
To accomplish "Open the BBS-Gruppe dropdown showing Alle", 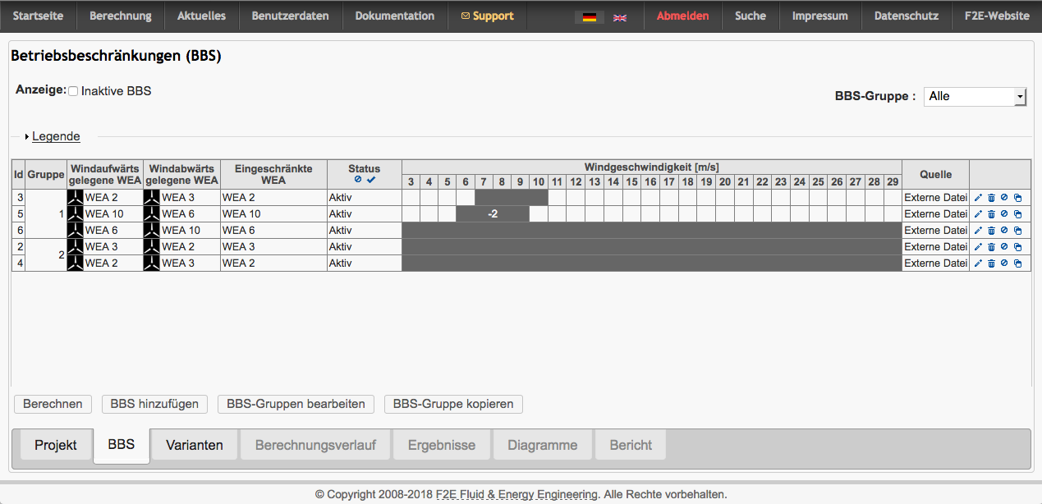I will pos(975,96).
